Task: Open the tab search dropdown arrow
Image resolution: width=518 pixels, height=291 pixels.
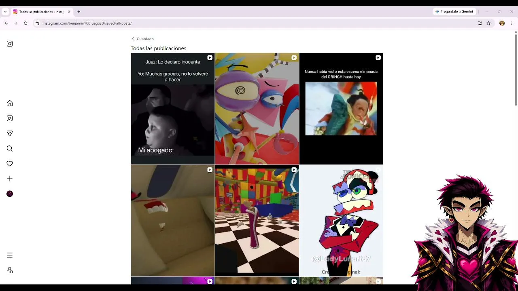Action: click(5, 12)
